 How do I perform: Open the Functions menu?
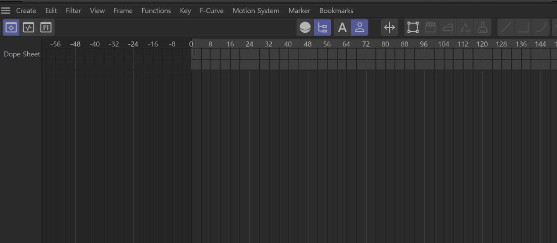coord(156,10)
